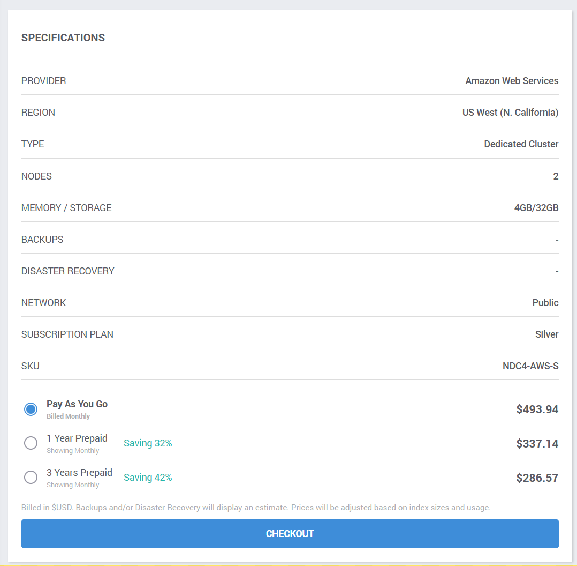Click the billing disclaimer text about USD

pyautogui.click(x=256, y=507)
